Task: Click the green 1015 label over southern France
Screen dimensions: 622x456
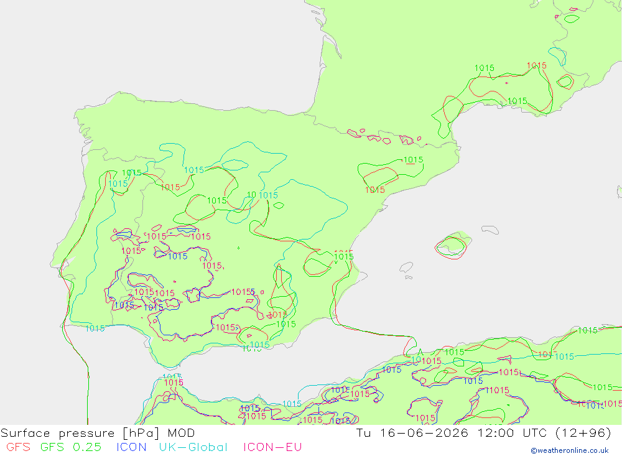Action: pos(485,68)
